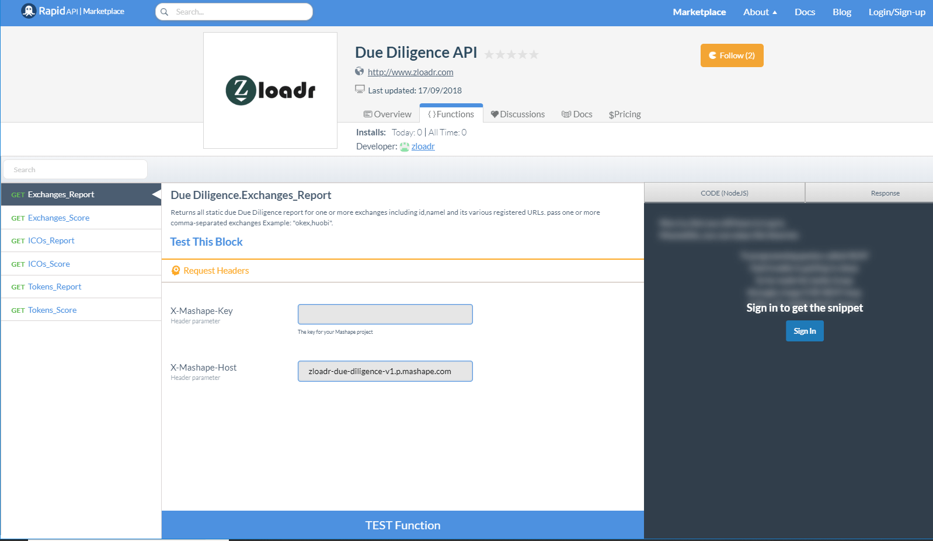
Task: Switch to the CODE (NodeJS) tab
Action: coord(725,193)
